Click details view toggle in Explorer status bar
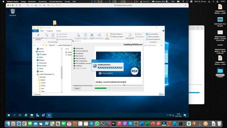The height and width of the screenshot is (128, 227). pyautogui.click(x=160, y=94)
